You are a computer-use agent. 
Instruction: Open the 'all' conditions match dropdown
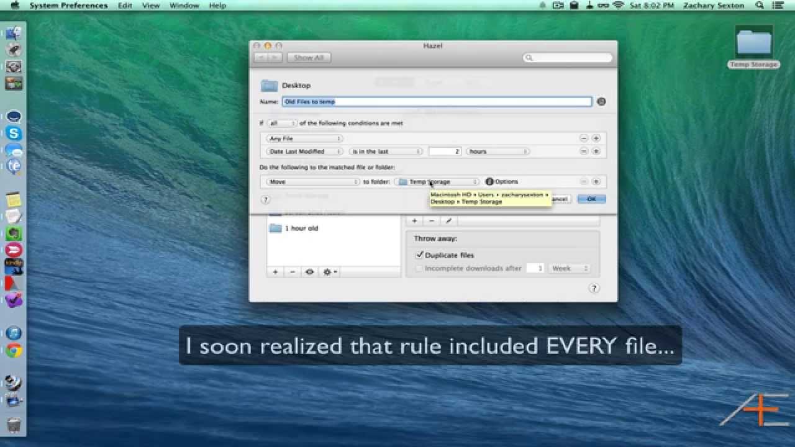point(281,124)
